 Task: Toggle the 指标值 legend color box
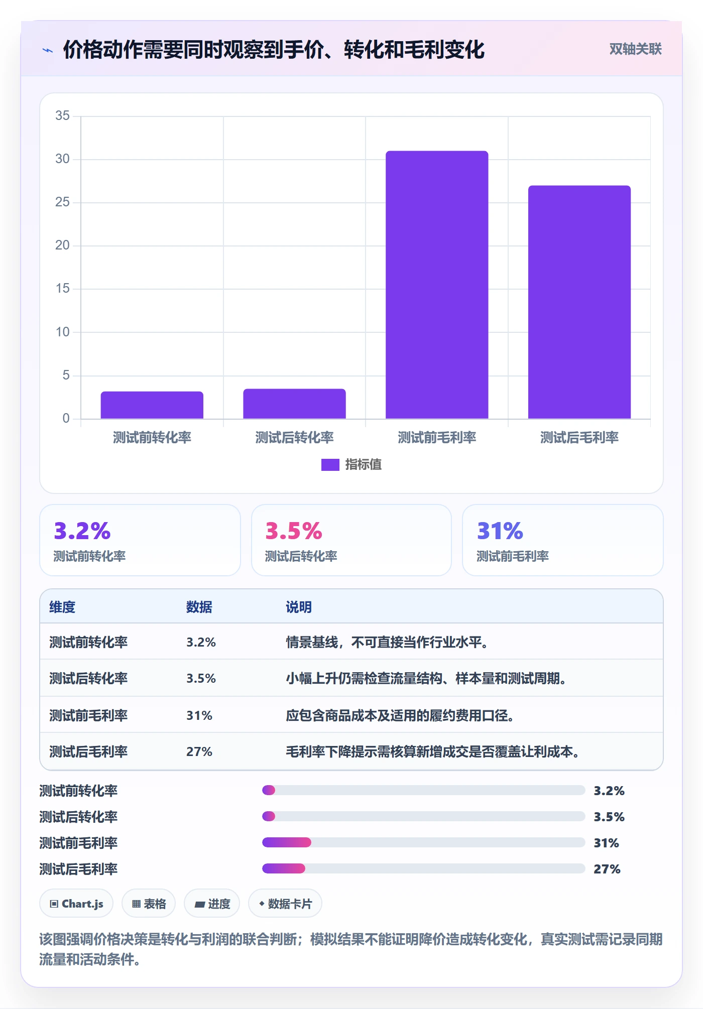pyautogui.click(x=330, y=464)
